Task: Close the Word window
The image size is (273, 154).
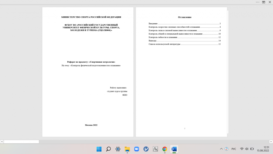Action: (270, 2)
